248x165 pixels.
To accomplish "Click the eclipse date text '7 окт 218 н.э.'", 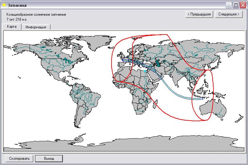I will 17,19.
